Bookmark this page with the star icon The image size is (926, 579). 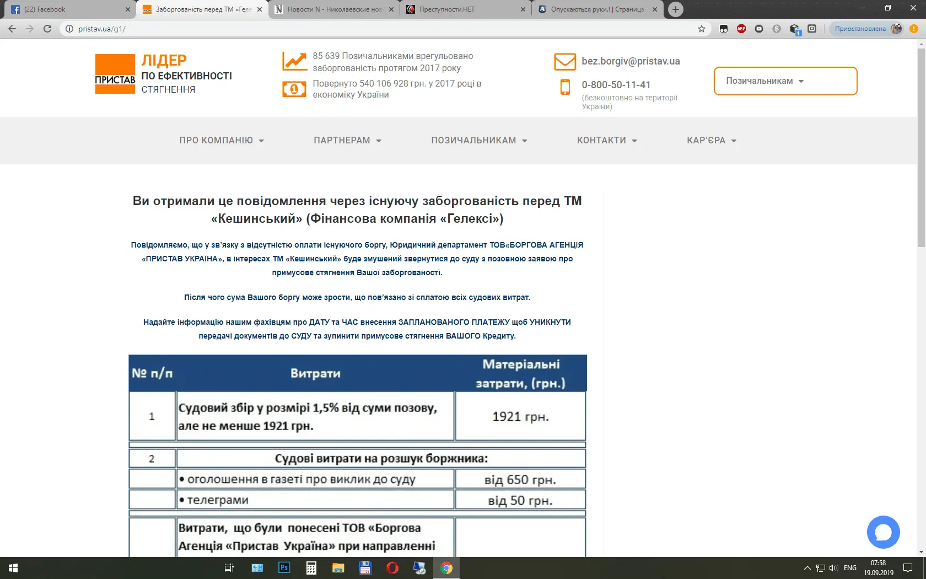pos(701,28)
